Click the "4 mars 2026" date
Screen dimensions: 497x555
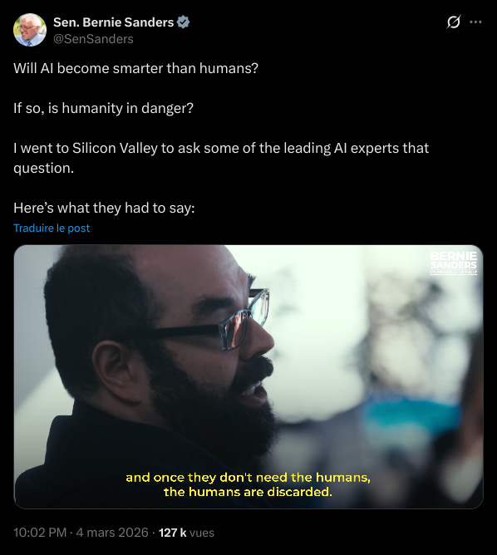coord(112,533)
